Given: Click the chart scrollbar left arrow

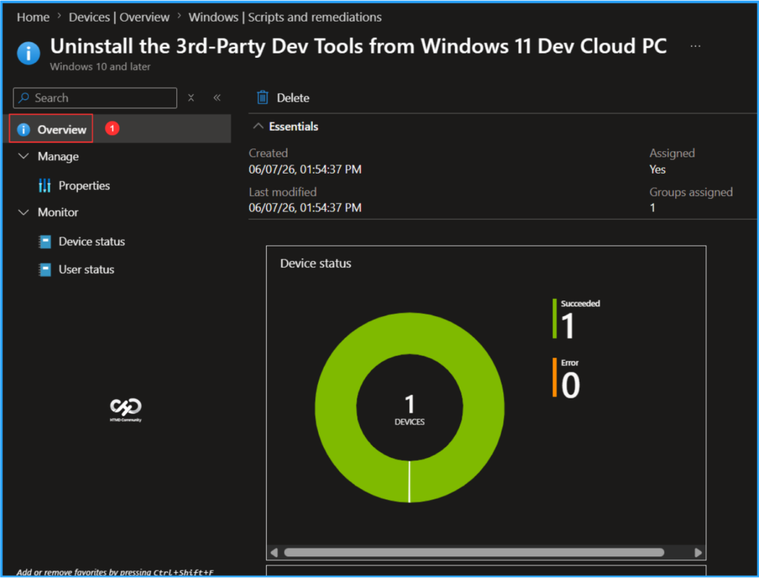Looking at the screenshot, I should (x=274, y=552).
